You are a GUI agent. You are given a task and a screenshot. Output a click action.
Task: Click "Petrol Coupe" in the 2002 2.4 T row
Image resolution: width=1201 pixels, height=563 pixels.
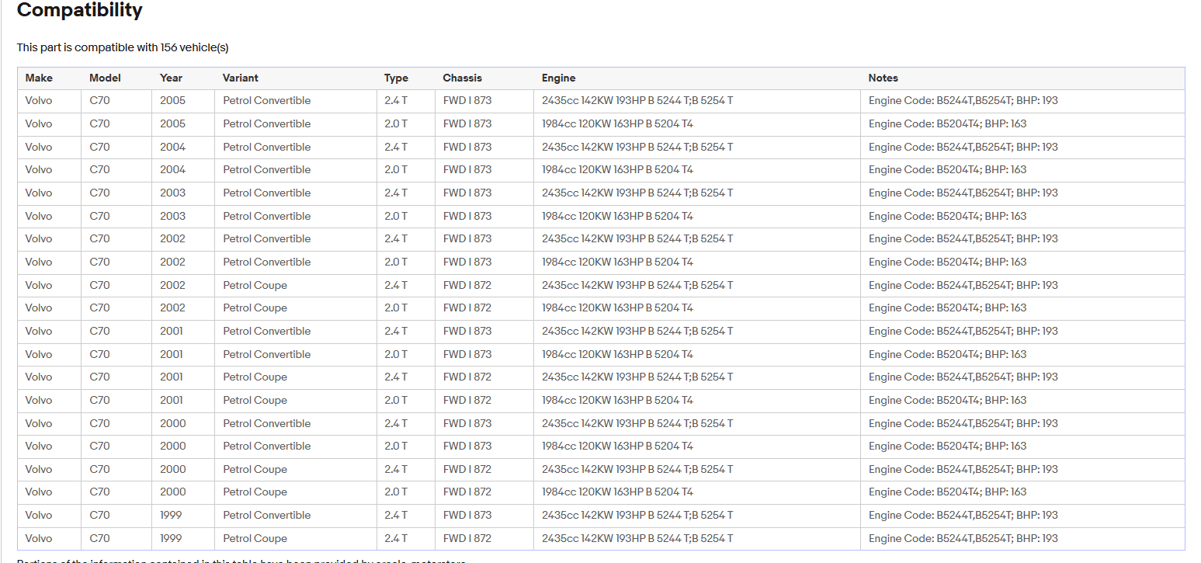click(x=255, y=285)
